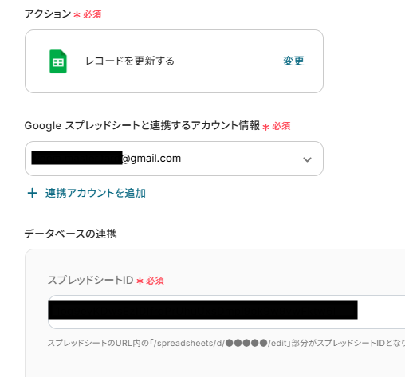
Task: Focus the スプレッドシートID input field
Action: click(226, 312)
